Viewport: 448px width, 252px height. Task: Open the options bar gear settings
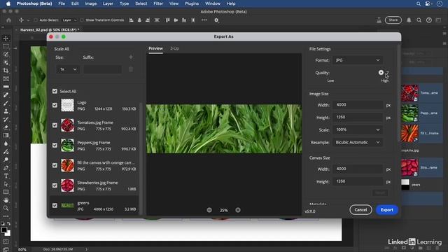tap(216, 20)
